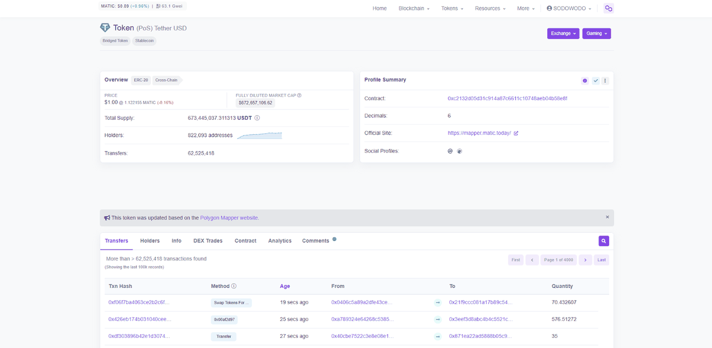Click the second Social Profiles circle icon
The width and height of the screenshot is (712, 348).
[x=459, y=151]
